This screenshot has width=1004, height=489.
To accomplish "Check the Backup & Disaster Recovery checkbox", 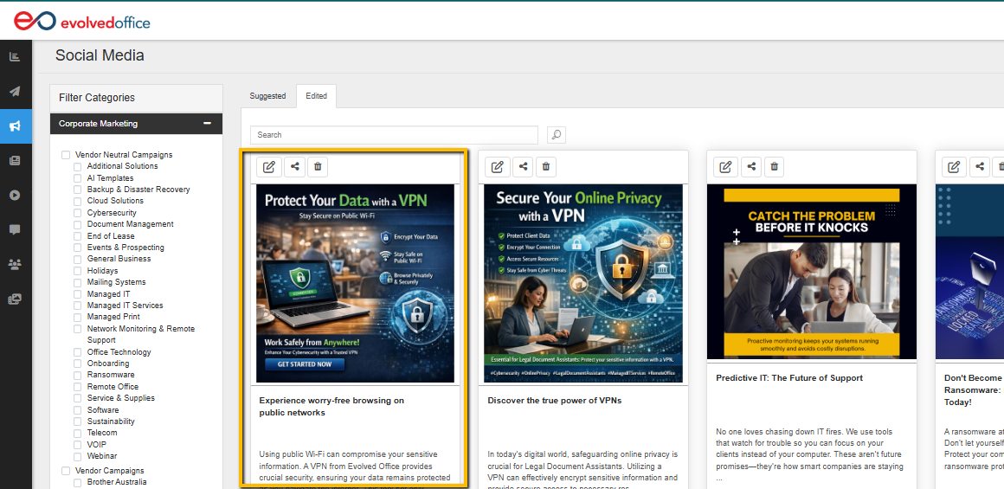I will [x=78, y=190].
